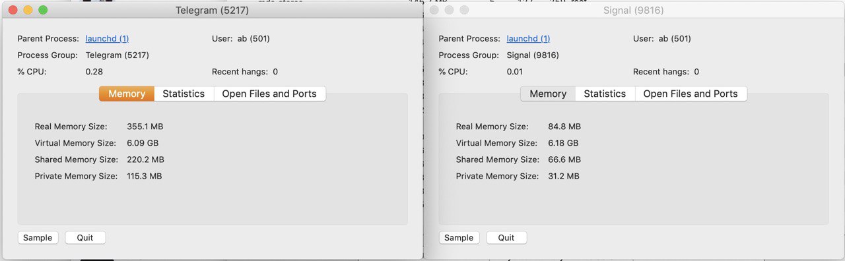Image resolution: width=845 pixels, height=261 pixels.
Task: Show Open Files and Ports for Signal
Action: [691, 94]
